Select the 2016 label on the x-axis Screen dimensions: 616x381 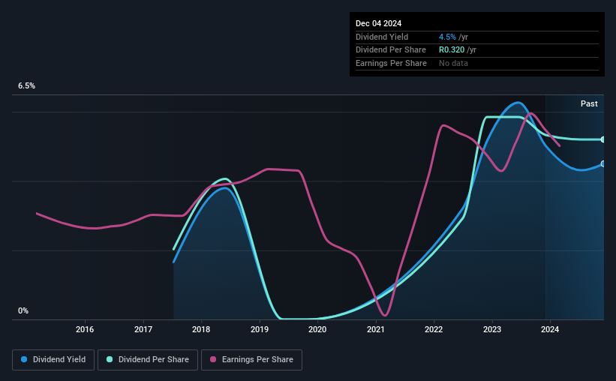(x=85, y=329)
